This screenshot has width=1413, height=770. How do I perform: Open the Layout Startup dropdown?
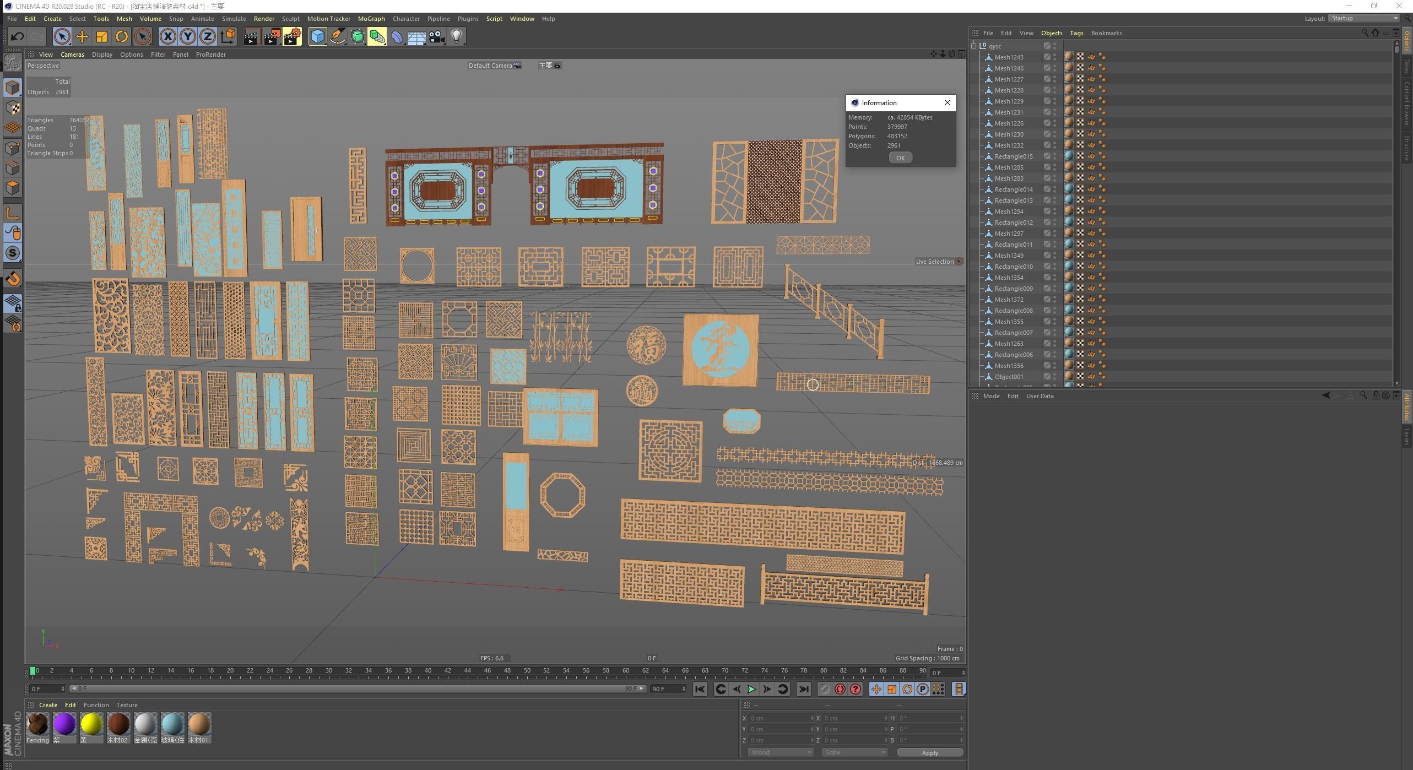(1365, 19)
